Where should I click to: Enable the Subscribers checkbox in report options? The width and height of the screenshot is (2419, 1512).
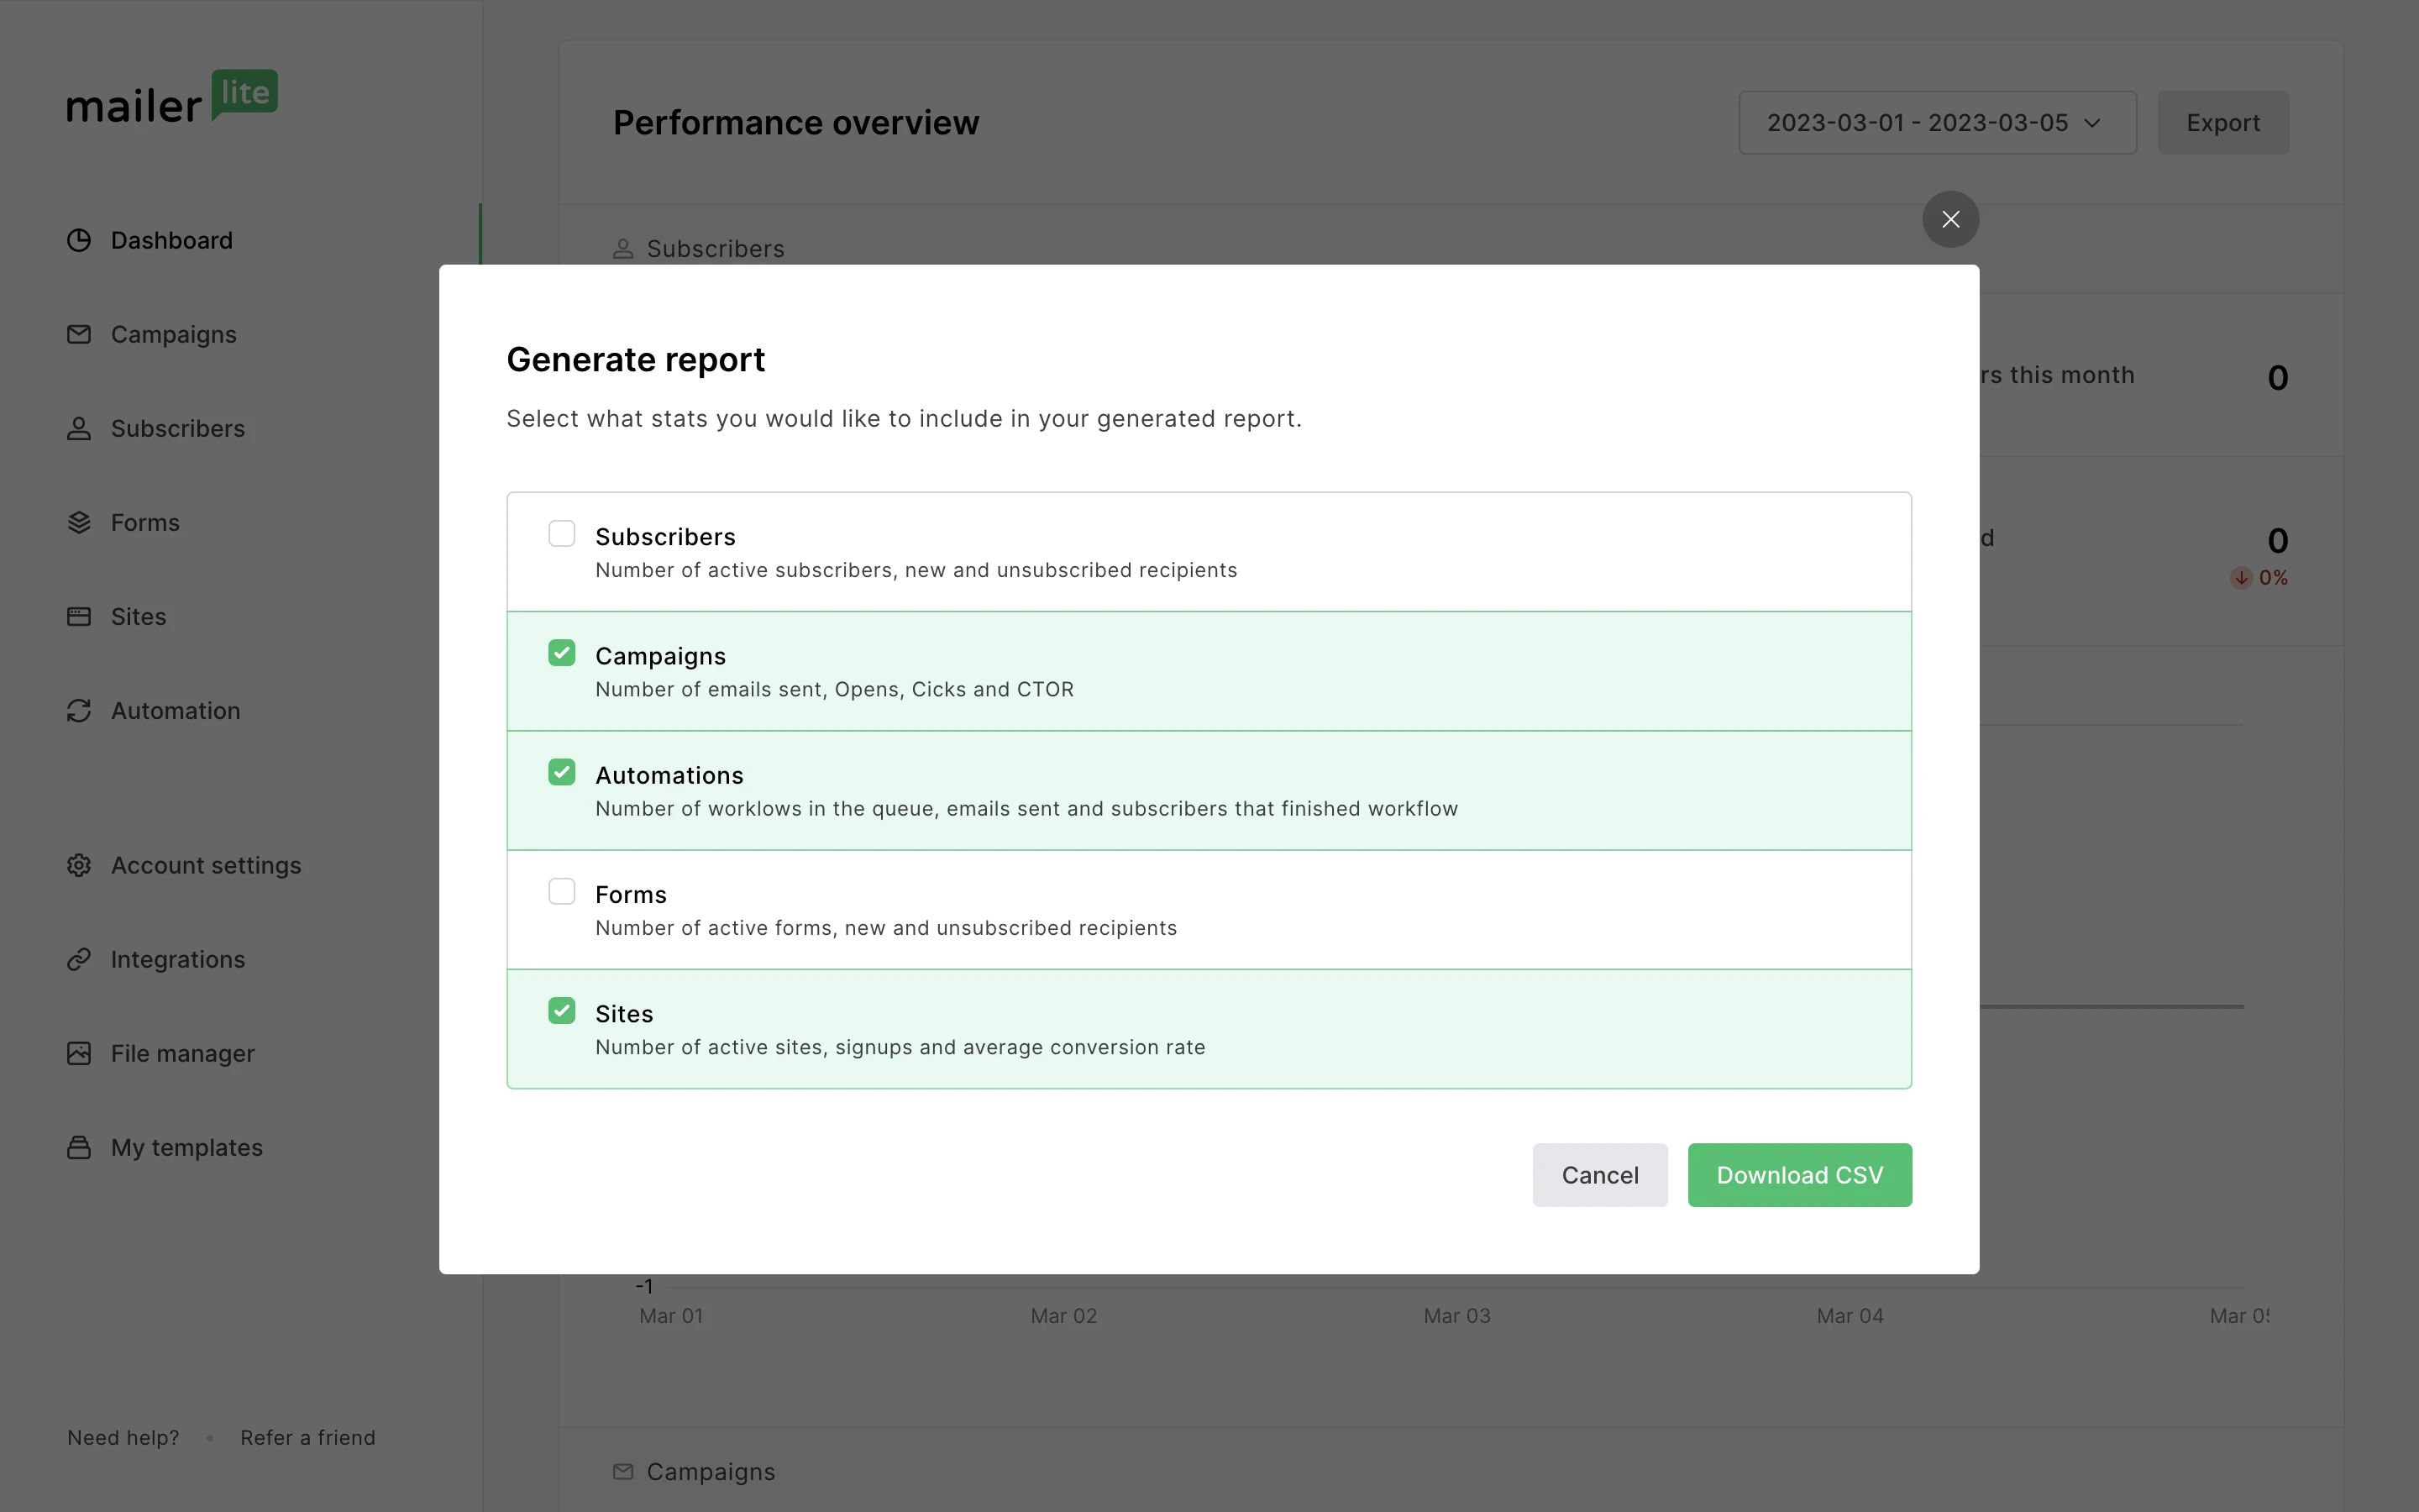tap(562, 534)
